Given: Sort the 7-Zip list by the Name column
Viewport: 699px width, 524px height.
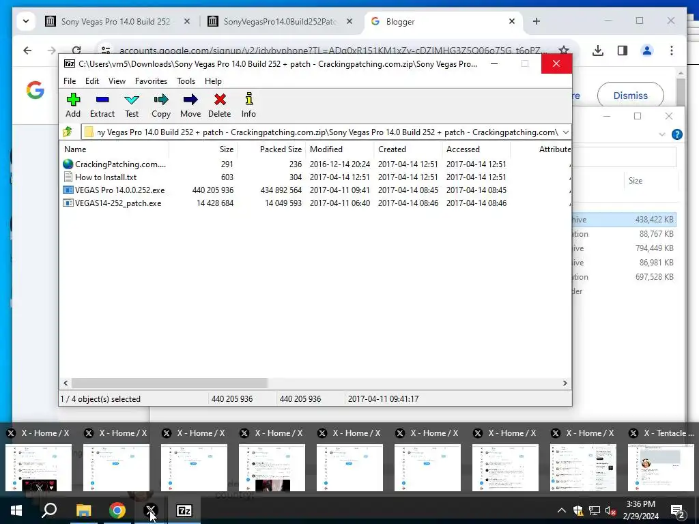Looking at the screenshot, I should [114, 149].
